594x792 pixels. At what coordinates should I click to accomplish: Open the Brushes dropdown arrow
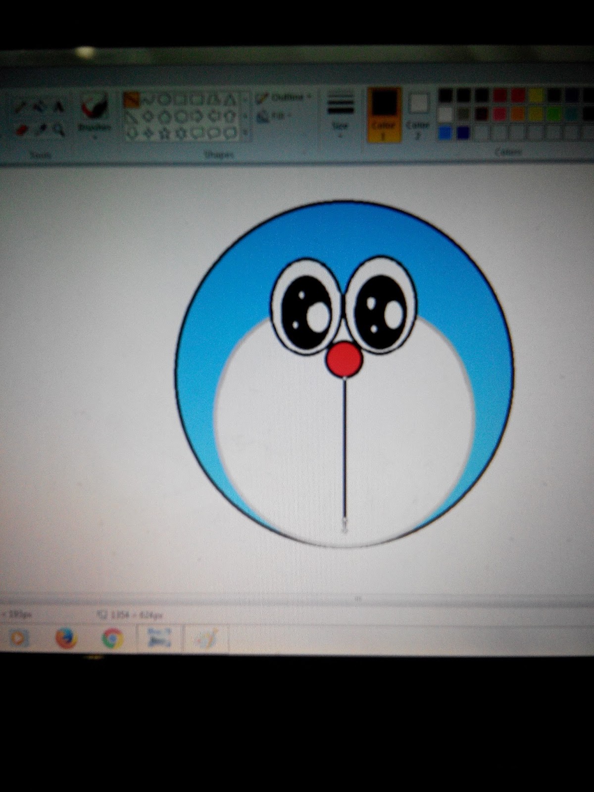point(94,137)
